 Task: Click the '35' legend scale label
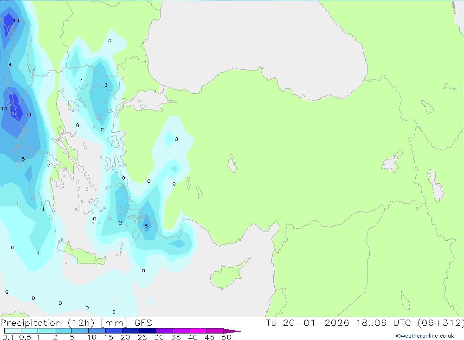[x=176, y=337]
